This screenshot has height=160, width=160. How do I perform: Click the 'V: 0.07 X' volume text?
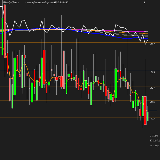pos(155,140)
